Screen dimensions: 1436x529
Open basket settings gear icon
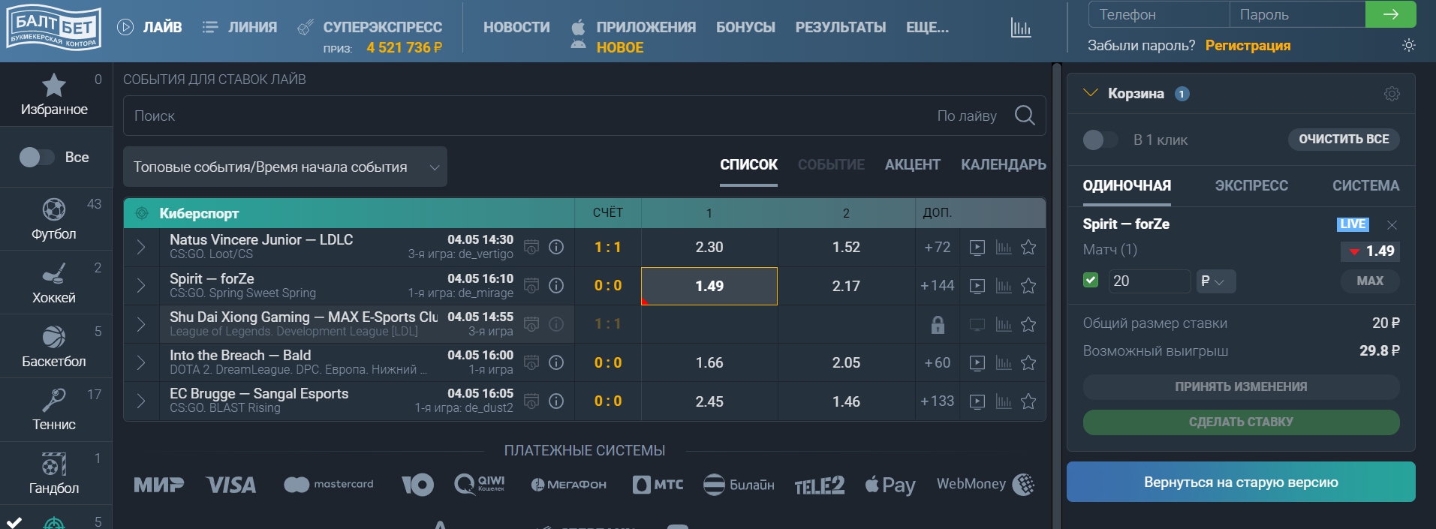click(1392, 94)
